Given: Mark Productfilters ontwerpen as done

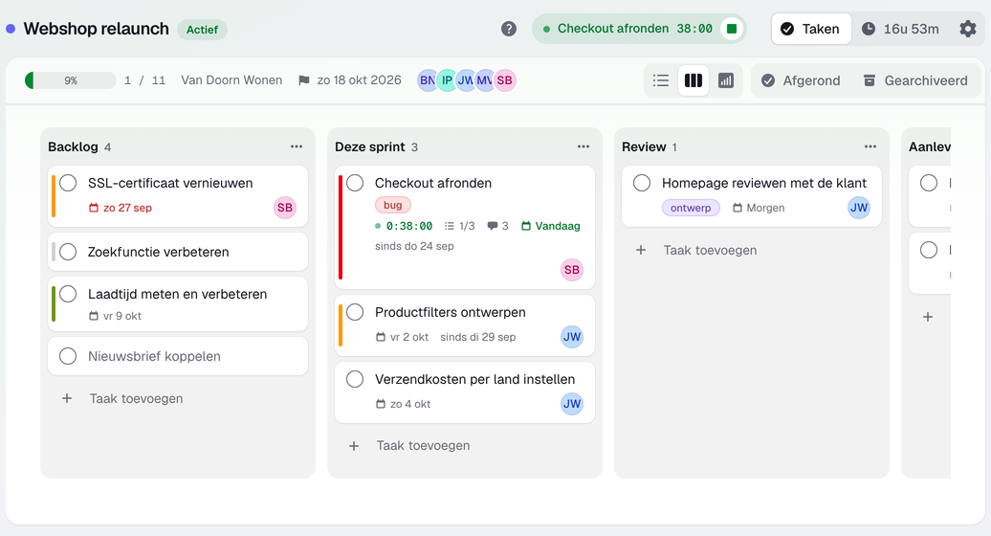Looking at the screenshot, I should (355, 312).
